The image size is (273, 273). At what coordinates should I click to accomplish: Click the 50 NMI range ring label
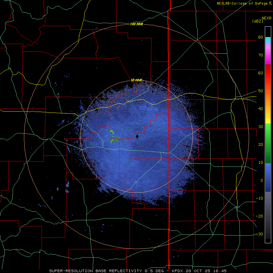pyautogui.click(x=136, y=80)
